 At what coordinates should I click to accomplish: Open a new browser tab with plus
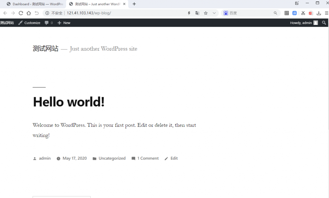coord(134,4)
